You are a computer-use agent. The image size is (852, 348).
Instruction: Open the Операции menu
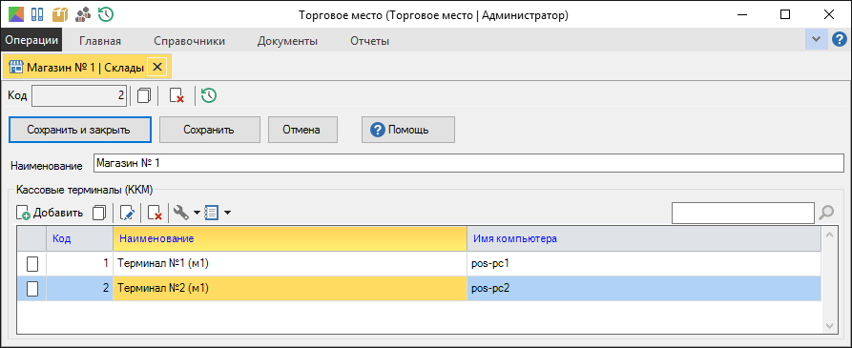coord(31,41)
